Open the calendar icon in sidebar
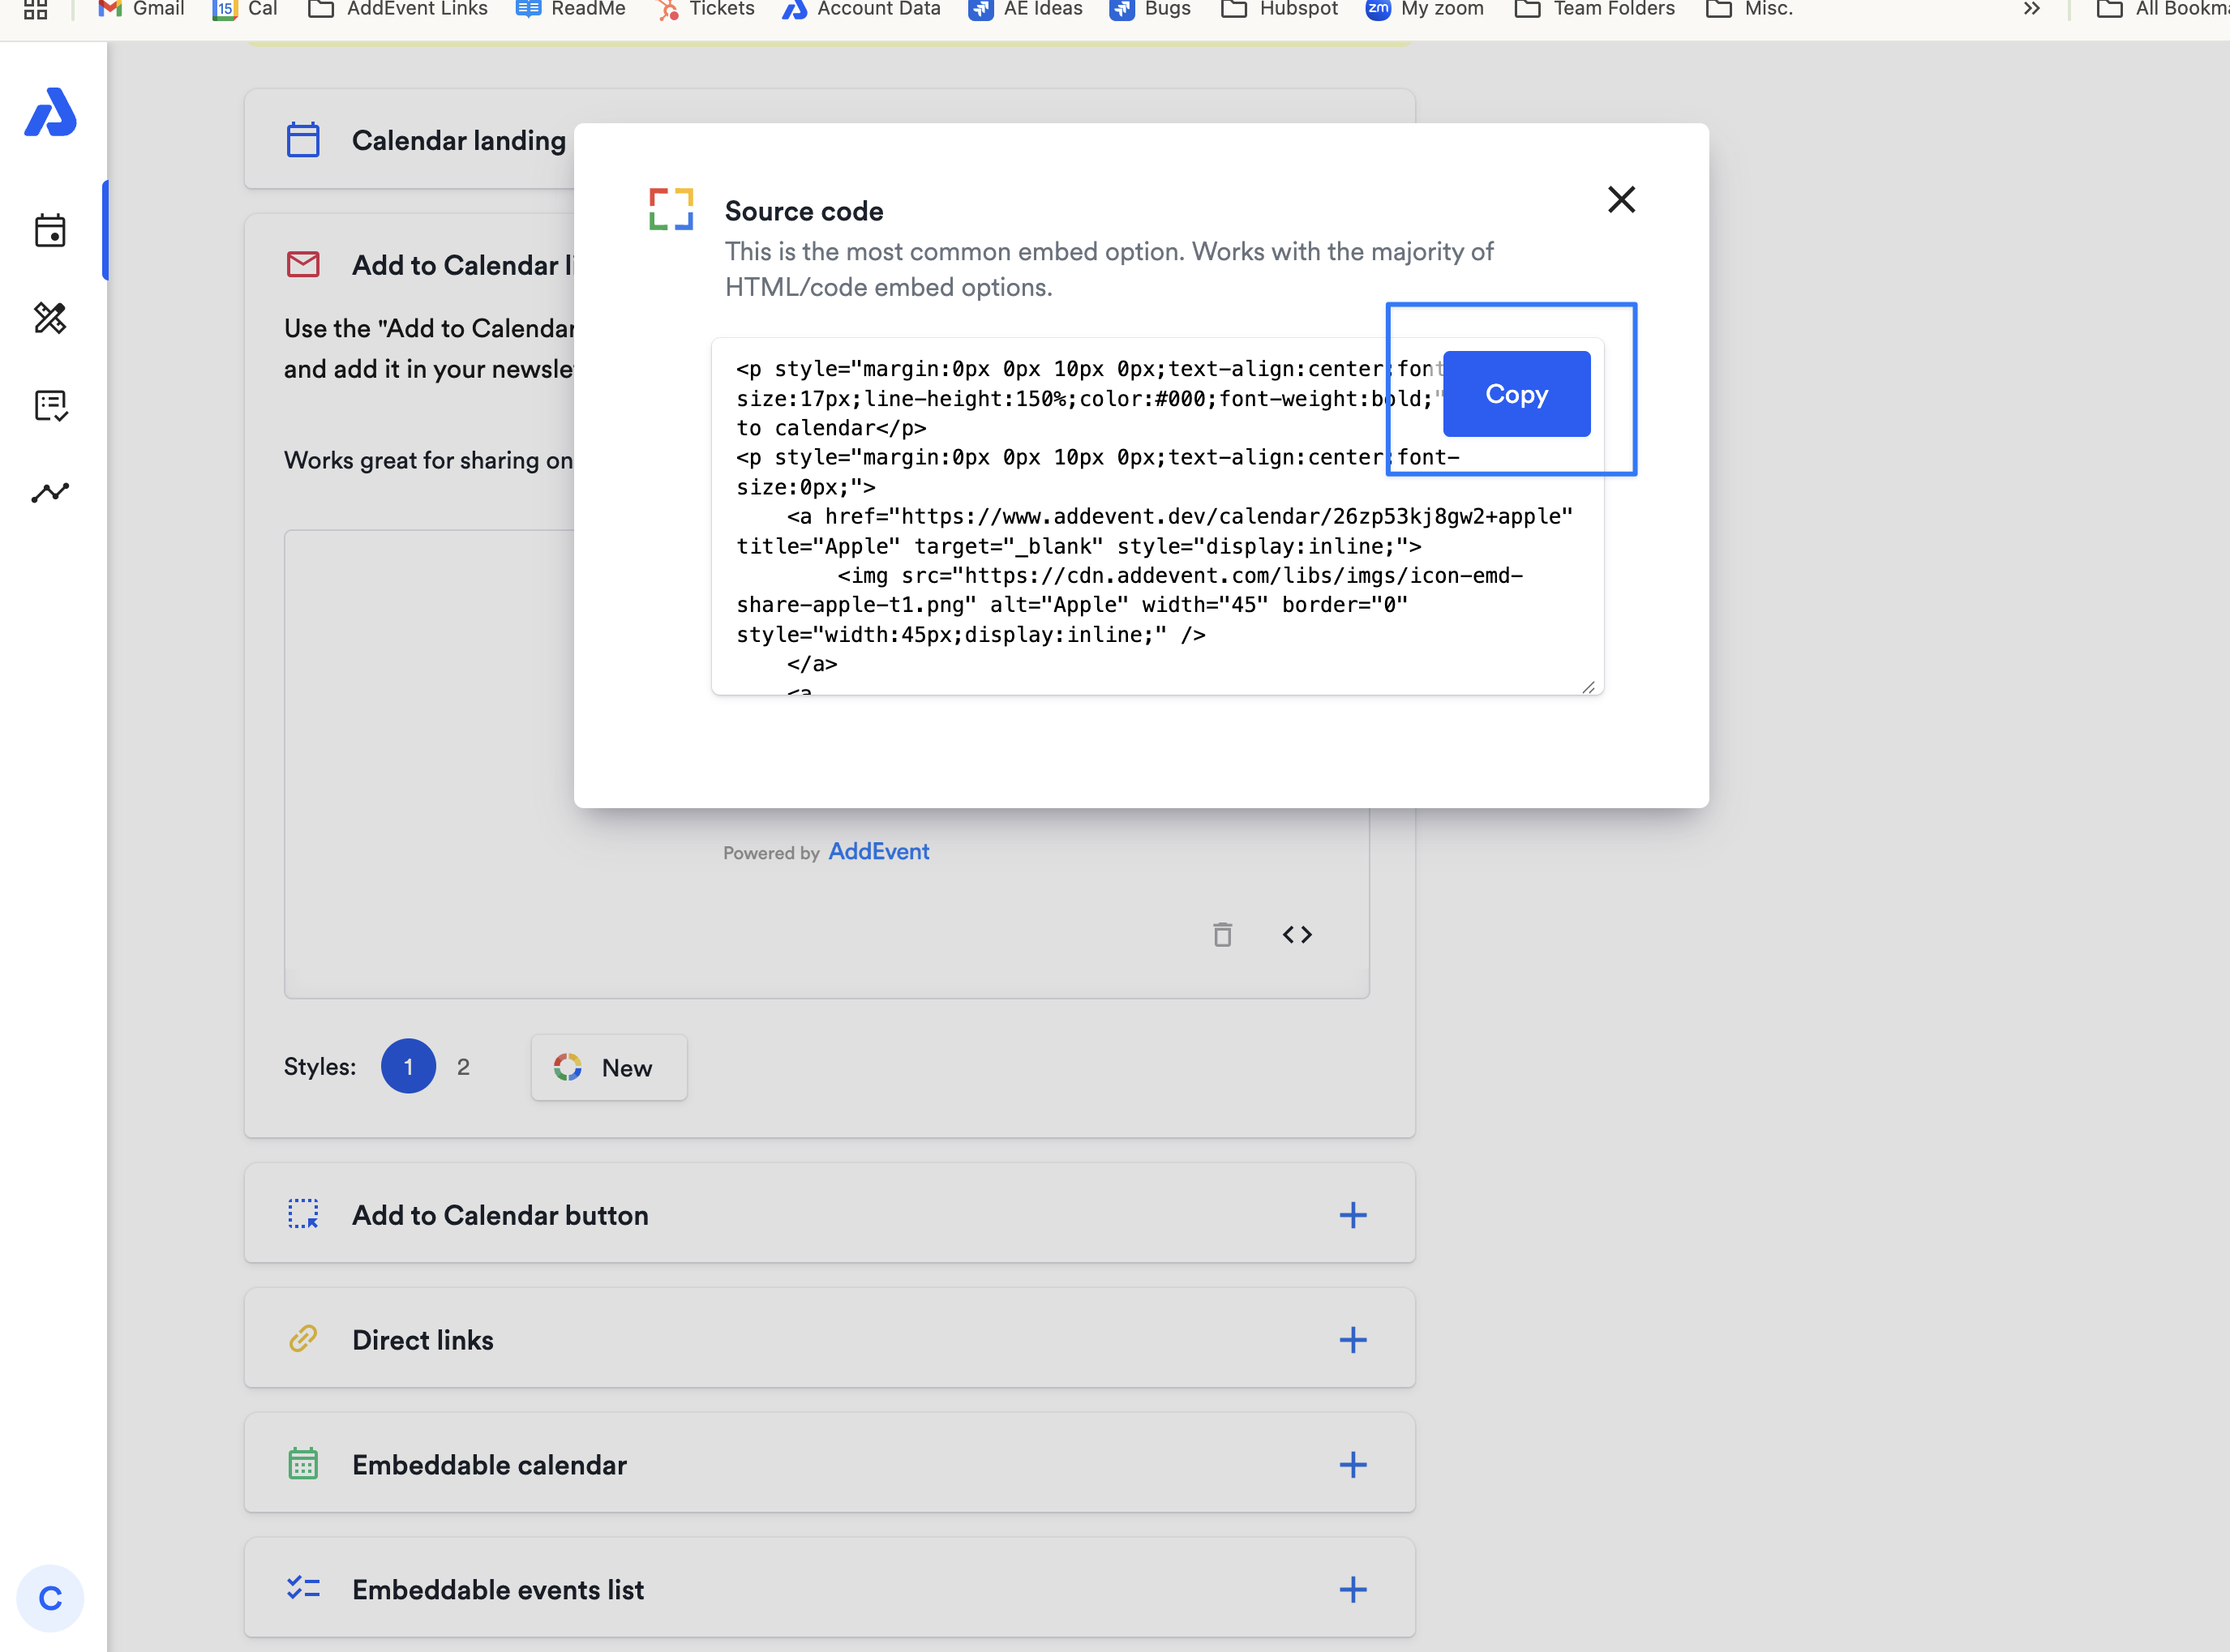This screenshot has width=2230, height=1652. (x=50, y=231)
